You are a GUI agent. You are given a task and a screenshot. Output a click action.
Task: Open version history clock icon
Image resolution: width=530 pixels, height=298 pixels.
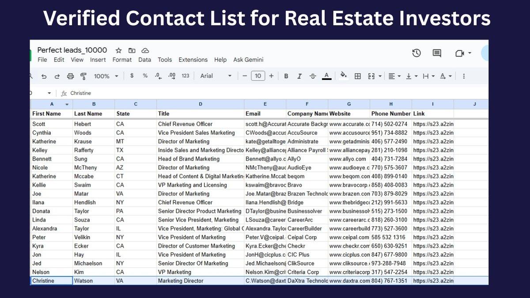click(416, 53)
